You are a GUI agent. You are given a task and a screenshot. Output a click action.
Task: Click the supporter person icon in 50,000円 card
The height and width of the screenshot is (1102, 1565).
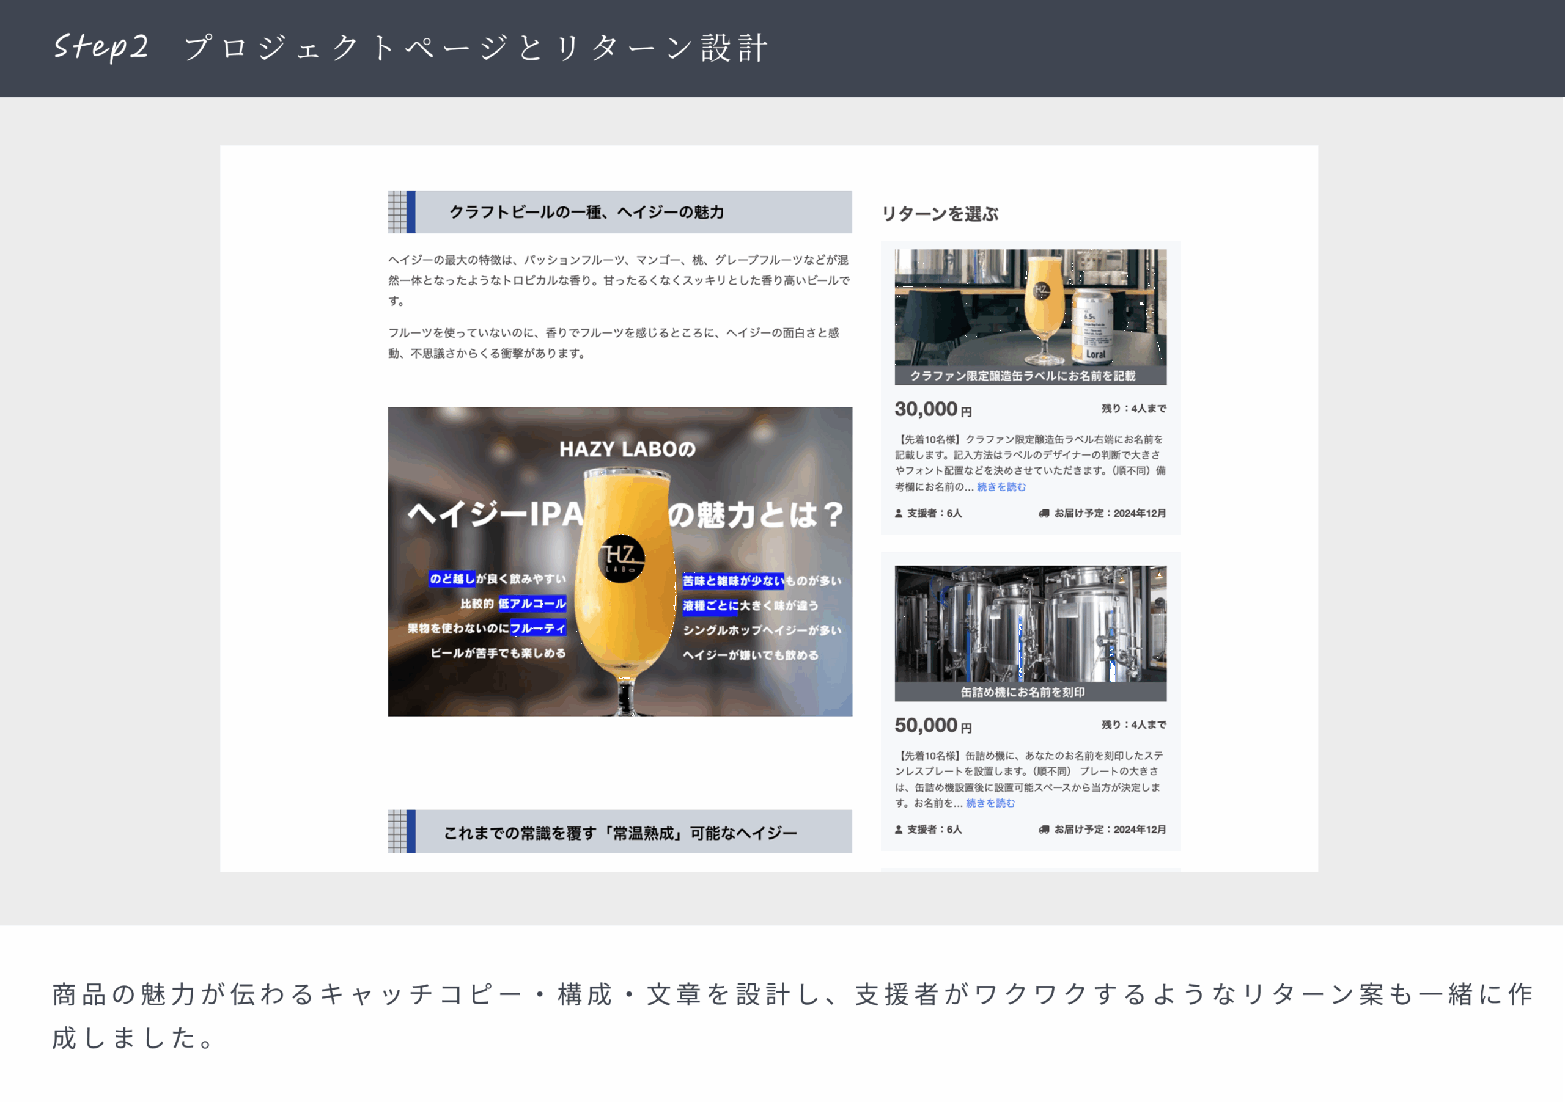point(899,829)
